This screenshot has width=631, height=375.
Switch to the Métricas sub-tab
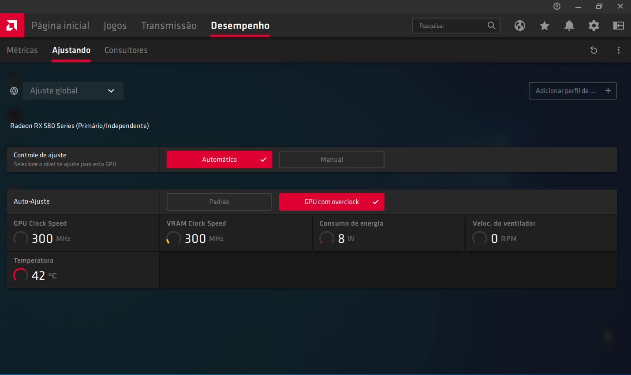tap(22, 50)
